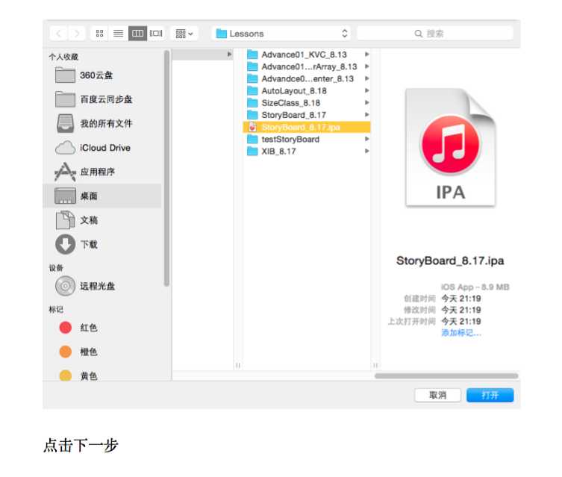The image size is (562, 477).
Task: Click the iOS App - 8.9 MB info text
Action: coord(475,287)
